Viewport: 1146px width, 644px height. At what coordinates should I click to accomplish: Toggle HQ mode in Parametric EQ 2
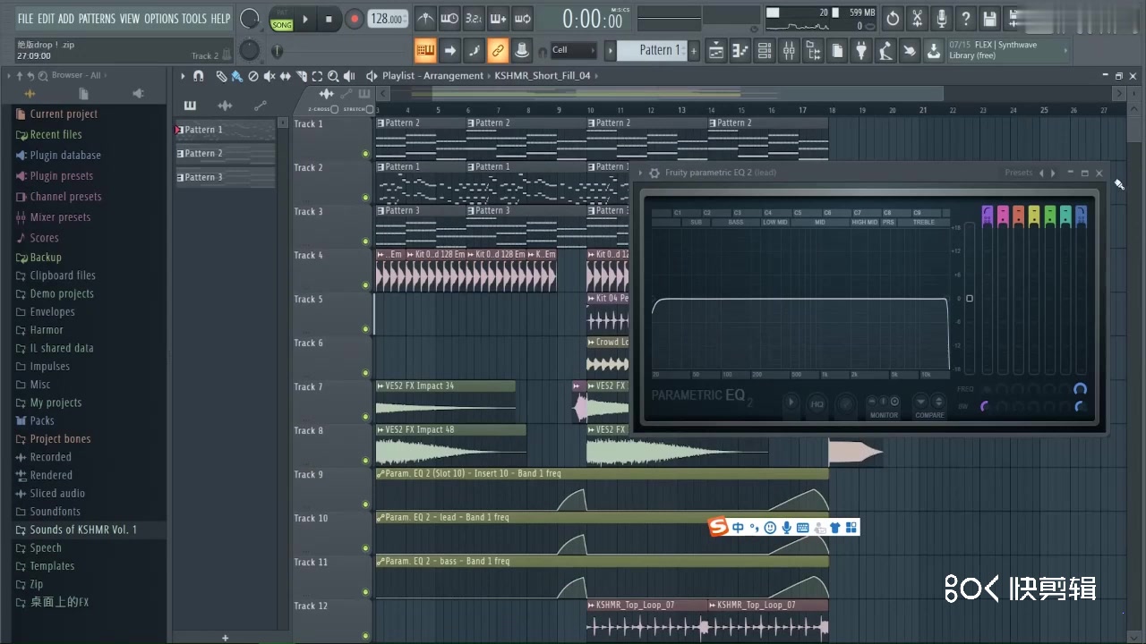pos(817,404)
